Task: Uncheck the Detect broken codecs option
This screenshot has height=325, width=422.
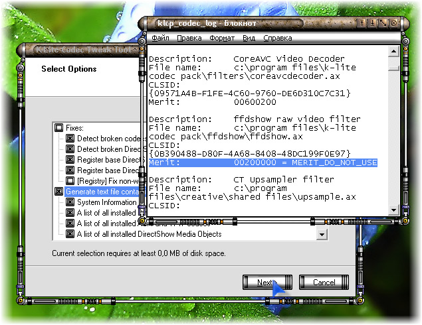Action: coord(70,139)
